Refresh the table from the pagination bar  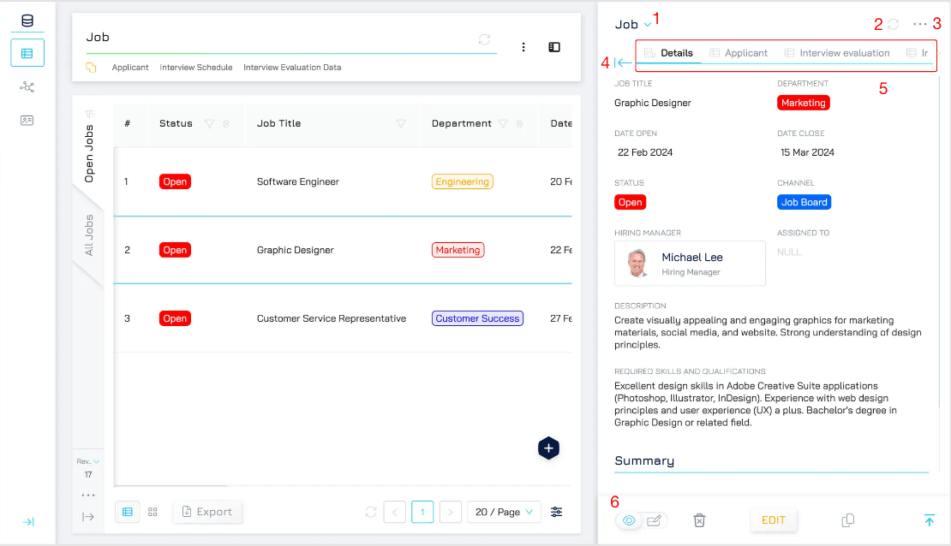tap(371, 512)
